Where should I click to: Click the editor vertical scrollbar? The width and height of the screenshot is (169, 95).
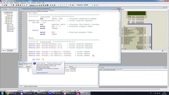(119, 37)
